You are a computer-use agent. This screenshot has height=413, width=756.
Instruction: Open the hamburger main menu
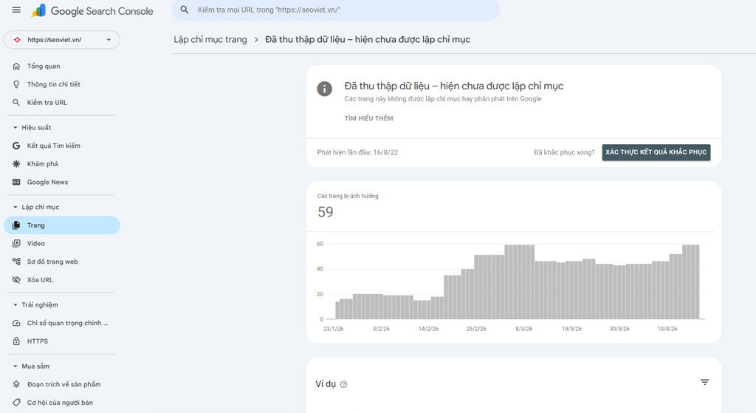click(x=16, y=10)
